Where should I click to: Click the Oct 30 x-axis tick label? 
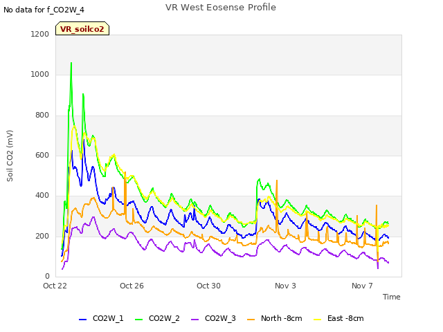click(x=208, y=286)
